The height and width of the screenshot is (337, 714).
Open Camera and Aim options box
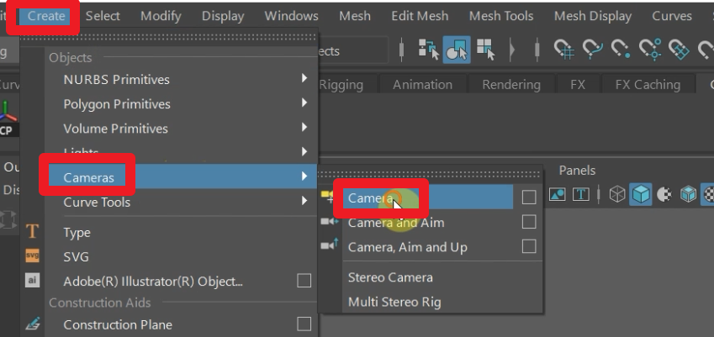[528, 222]
